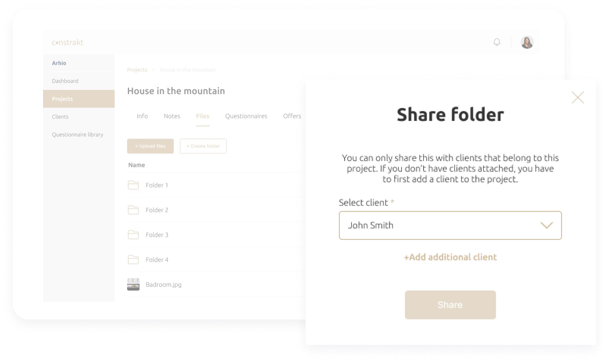Open notifications bell icon
Viewport: 609px width, 362px height.
point(497,42)
